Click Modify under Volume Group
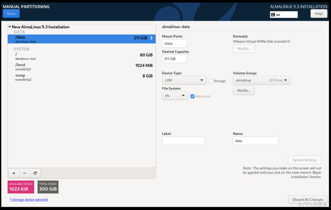The width and height of the screenshot is (331, 210). pyautogui.click(x=244, y=91)
